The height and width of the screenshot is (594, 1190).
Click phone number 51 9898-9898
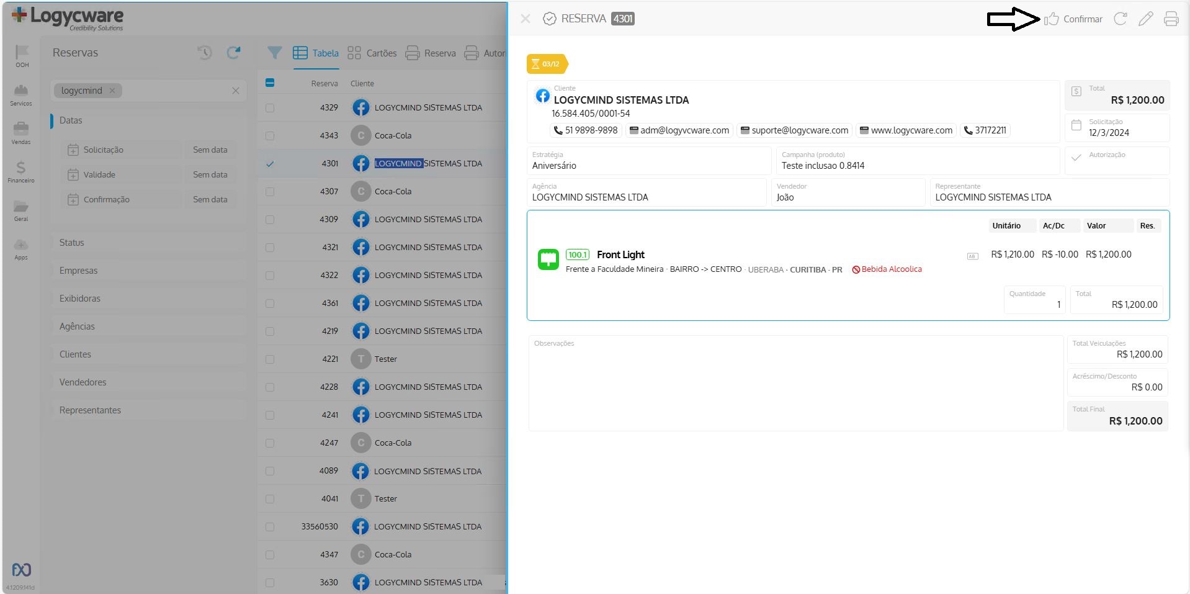586,130
